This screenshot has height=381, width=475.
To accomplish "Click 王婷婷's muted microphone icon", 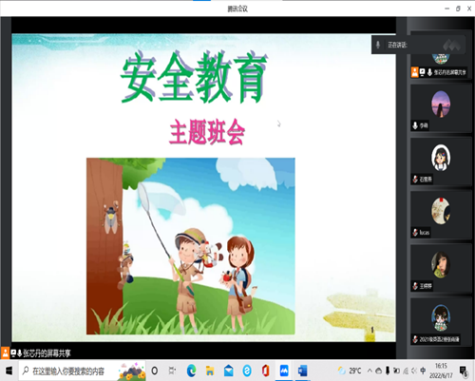I will point(415,286).
